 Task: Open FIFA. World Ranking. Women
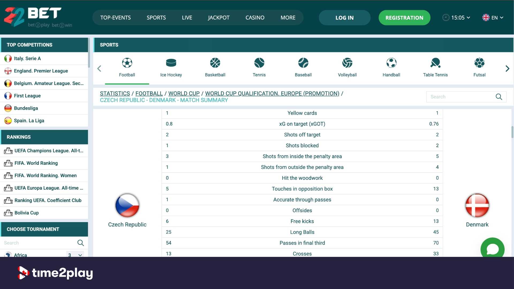click(44, 176)
